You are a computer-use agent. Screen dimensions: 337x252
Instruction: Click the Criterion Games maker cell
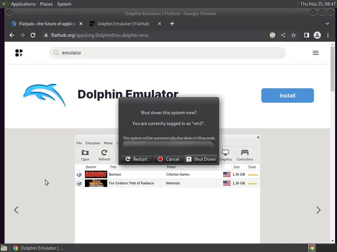pos(178,175)
